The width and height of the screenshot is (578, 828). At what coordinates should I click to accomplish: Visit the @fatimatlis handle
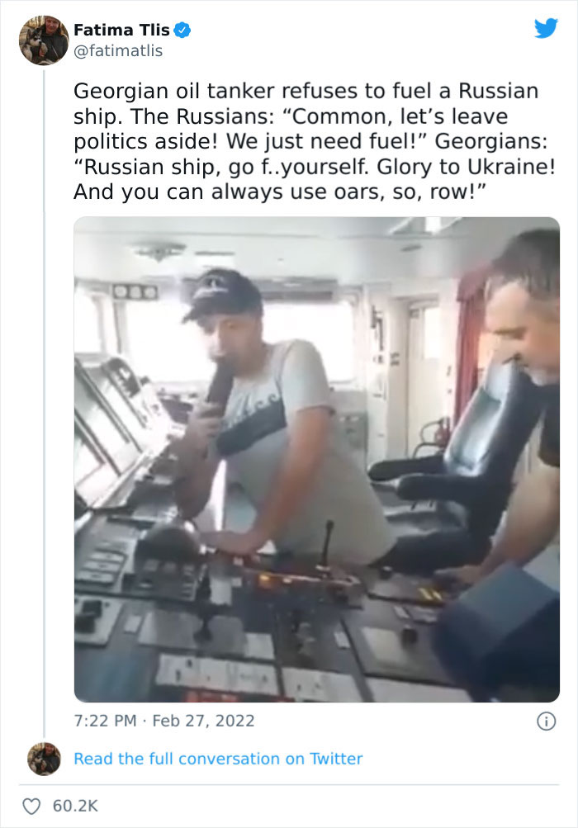coord(118,50)
